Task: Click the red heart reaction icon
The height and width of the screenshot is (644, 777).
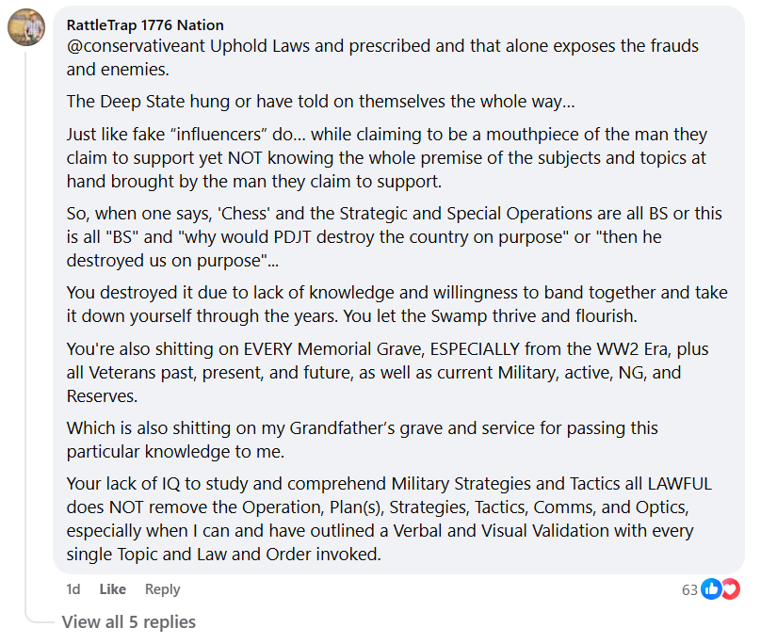Action: [x=730, y=589]
